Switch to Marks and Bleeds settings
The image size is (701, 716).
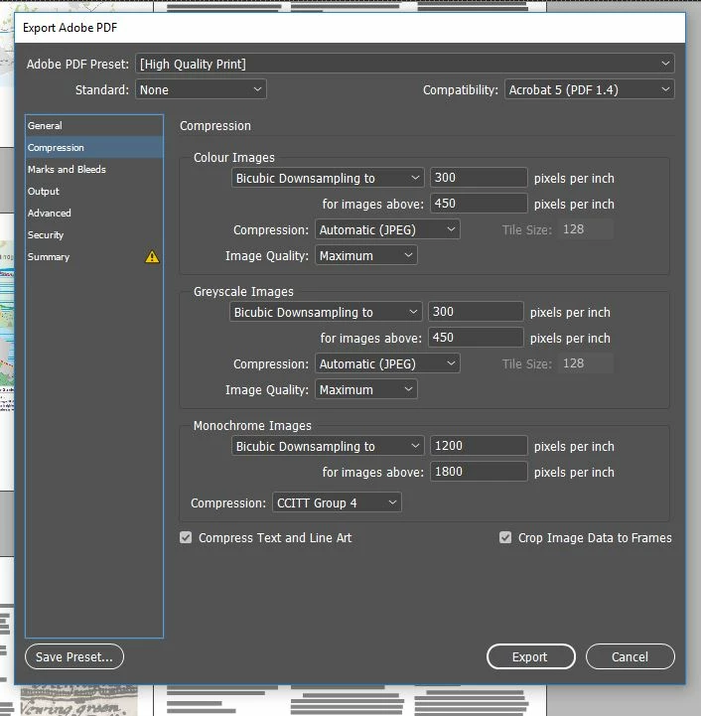click(x=94, y=170)
